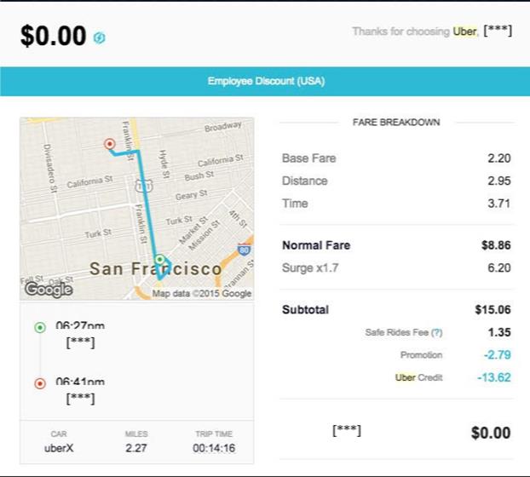Click the Interstate 80 shield on the map
The image size is (530, 477).
coord(245,250)
